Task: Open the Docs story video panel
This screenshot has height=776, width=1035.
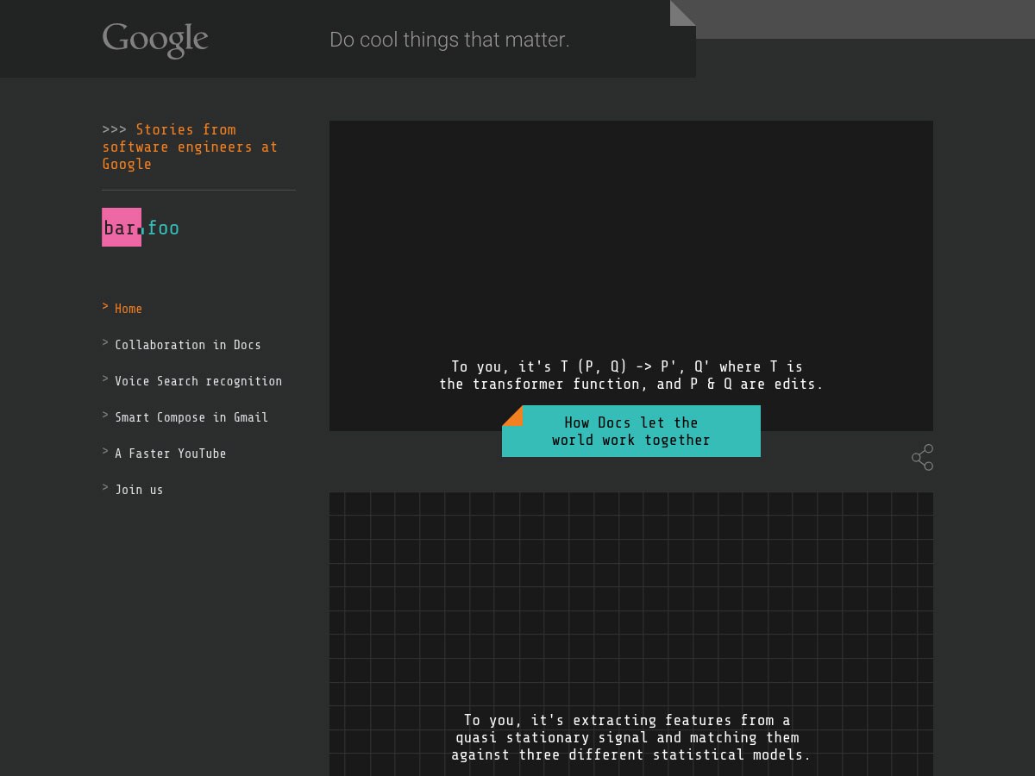Action: click(x=631, y=276)
